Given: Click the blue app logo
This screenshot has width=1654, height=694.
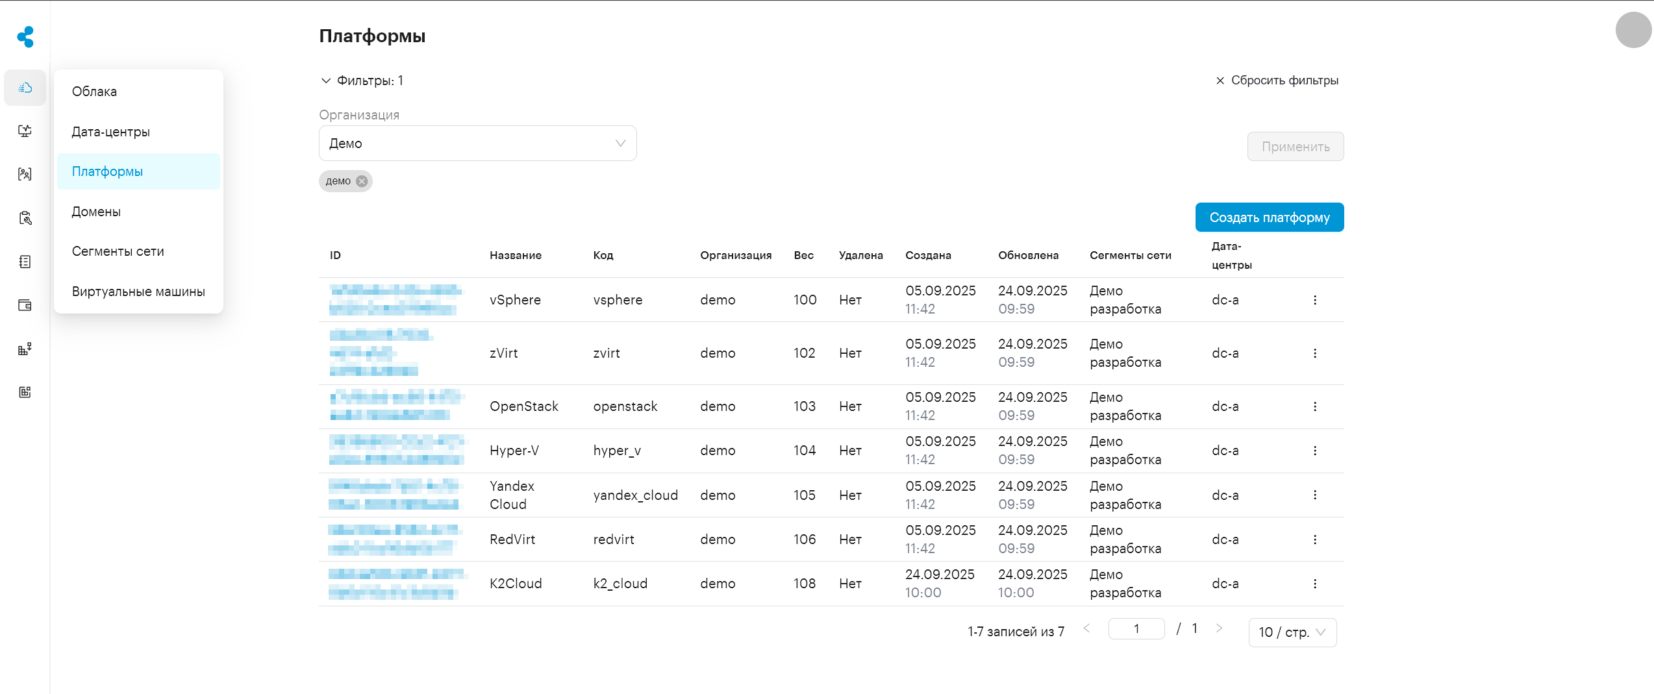Looking at the screenshot, I should click(x=25, y=37).
